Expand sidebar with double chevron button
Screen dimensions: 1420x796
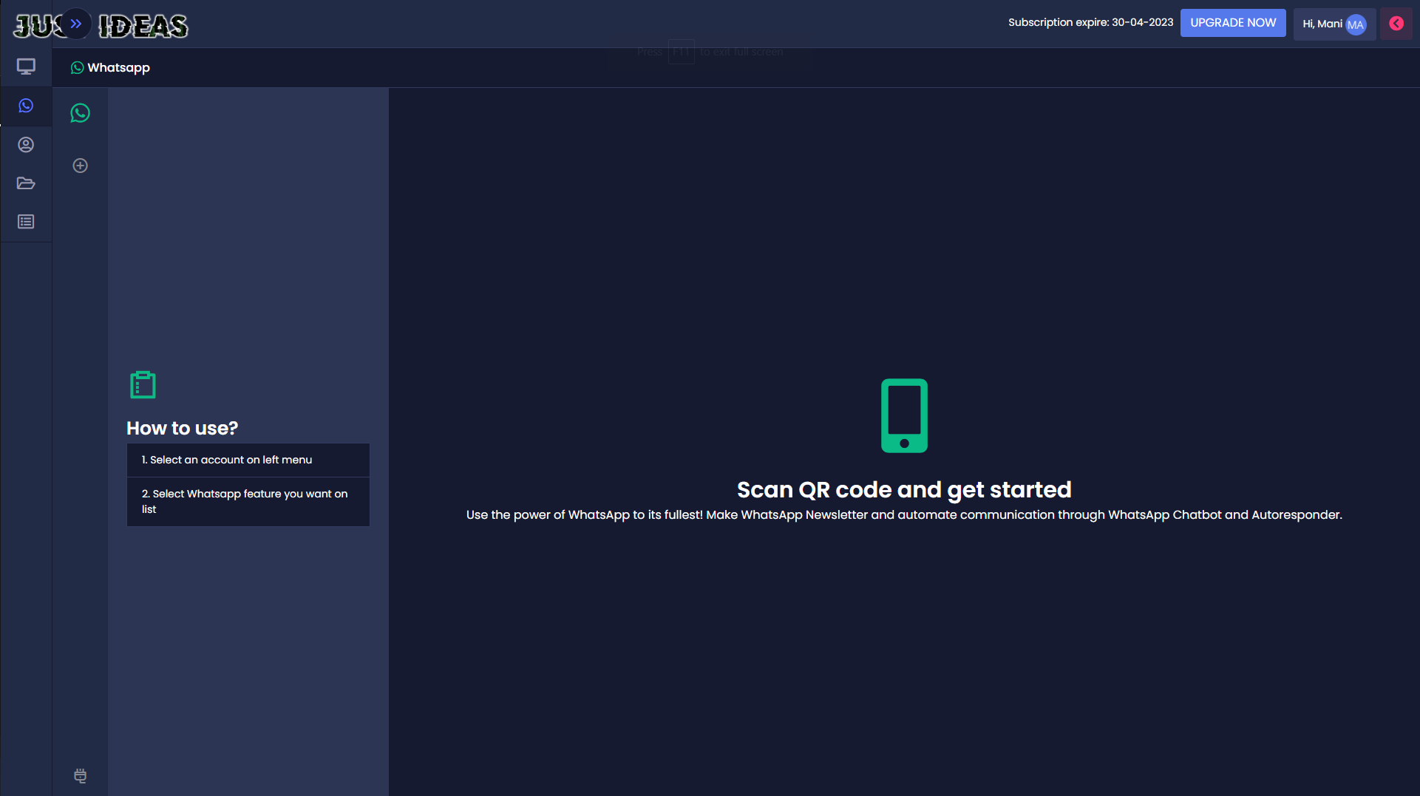click(75, 24)
